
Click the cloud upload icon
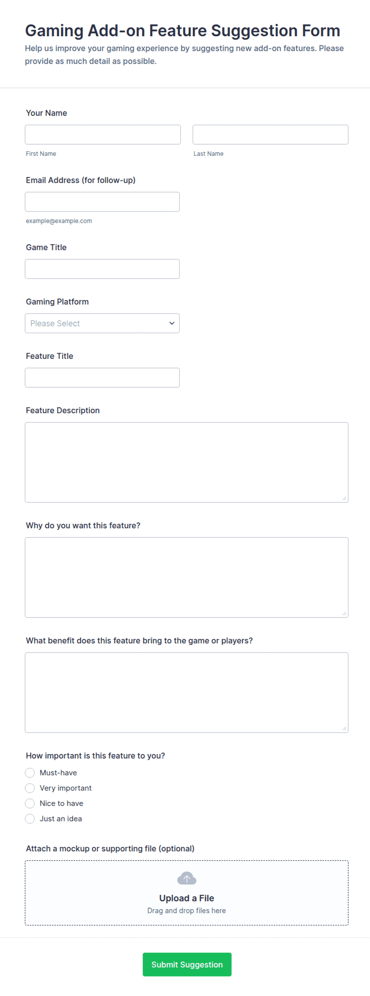(187, 878)
